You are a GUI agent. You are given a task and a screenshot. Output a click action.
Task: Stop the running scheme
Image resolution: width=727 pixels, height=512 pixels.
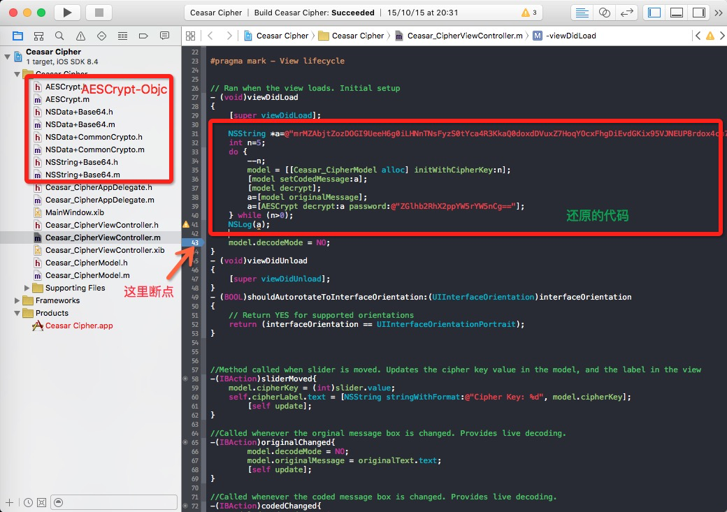point(99,13)
